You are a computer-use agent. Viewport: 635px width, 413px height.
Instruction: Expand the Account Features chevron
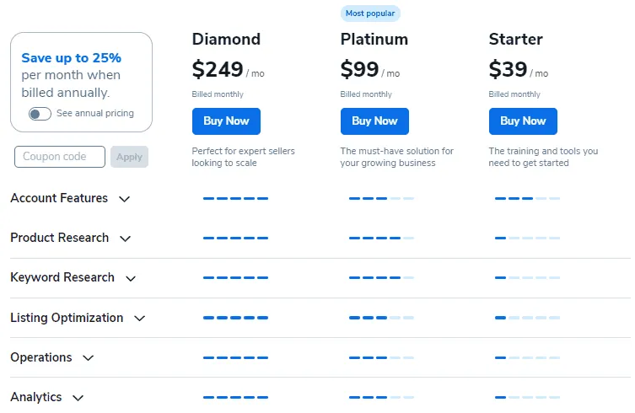[x=124, y=199]
